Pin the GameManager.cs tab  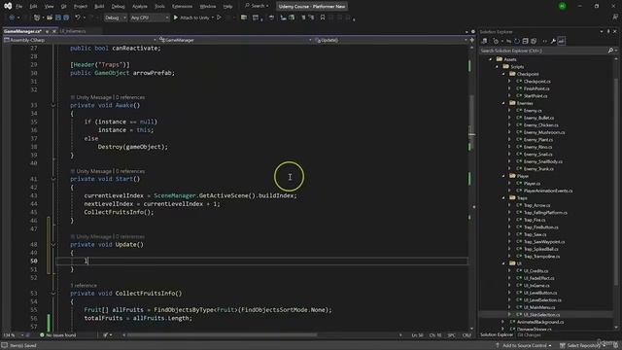coord(48,31)
